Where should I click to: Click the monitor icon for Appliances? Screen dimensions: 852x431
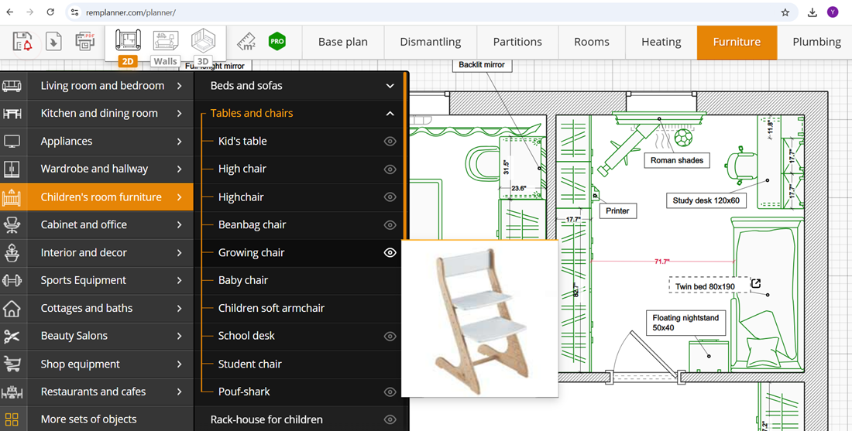pos(12,141)
